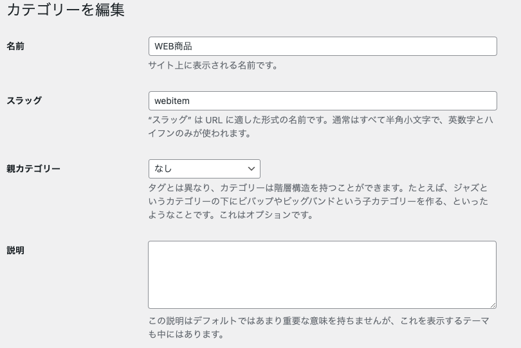Click the help text サイト上に表示される名前です

[x=213, y=65]
